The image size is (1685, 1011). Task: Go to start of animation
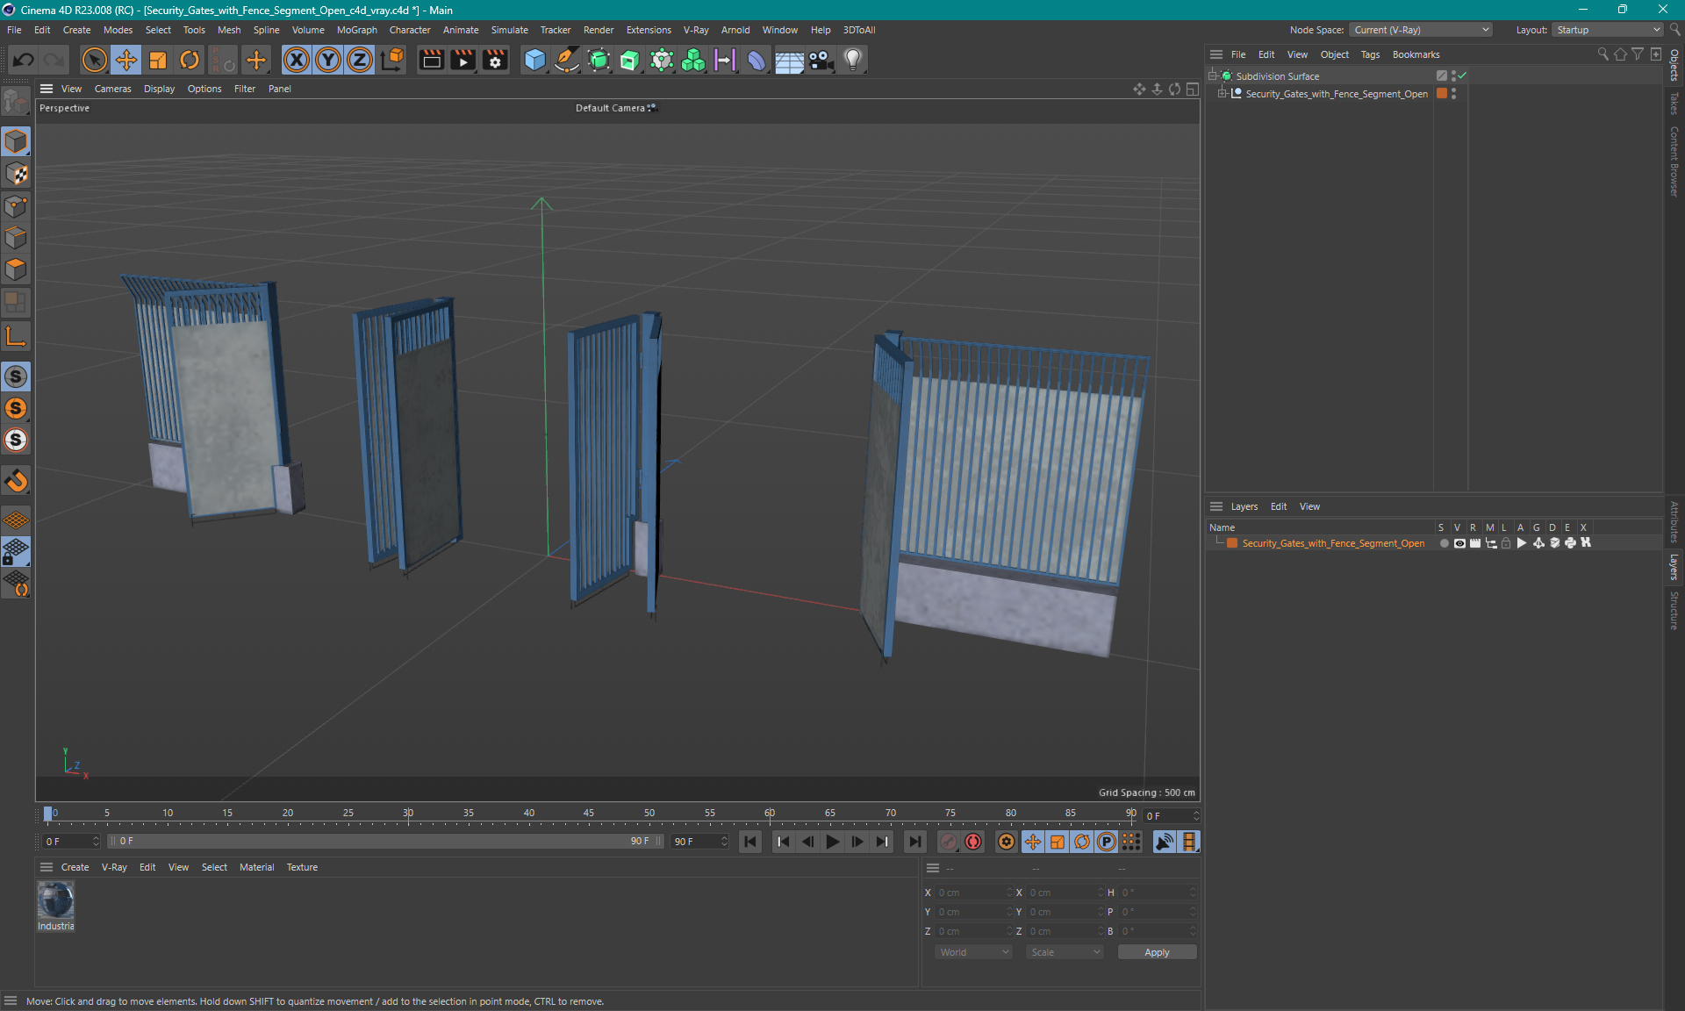(750, 842)
